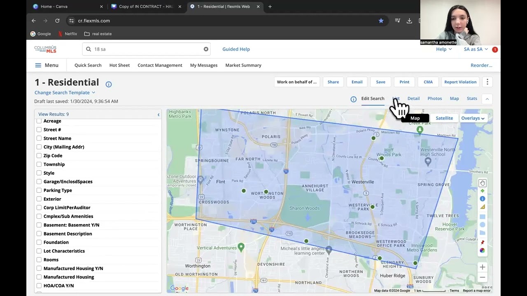This screenshot has width=527, height=296.
Task: Select the blue info identify map tool
Action: tap(483, 199)
